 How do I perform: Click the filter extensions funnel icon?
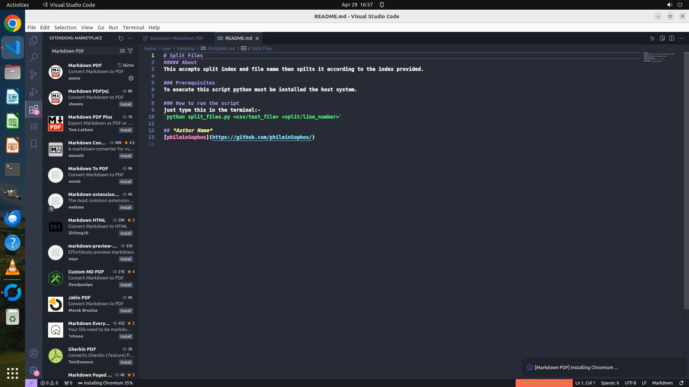[130, 51]
